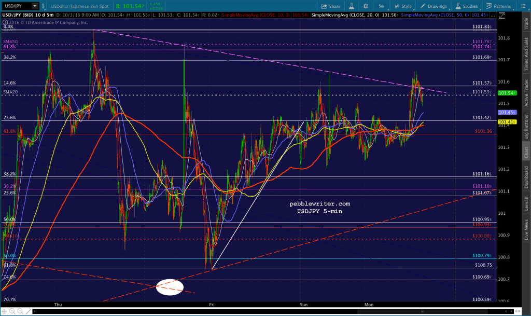Click the USDollar/Japanese Yen Spot description

click(79, 6)
